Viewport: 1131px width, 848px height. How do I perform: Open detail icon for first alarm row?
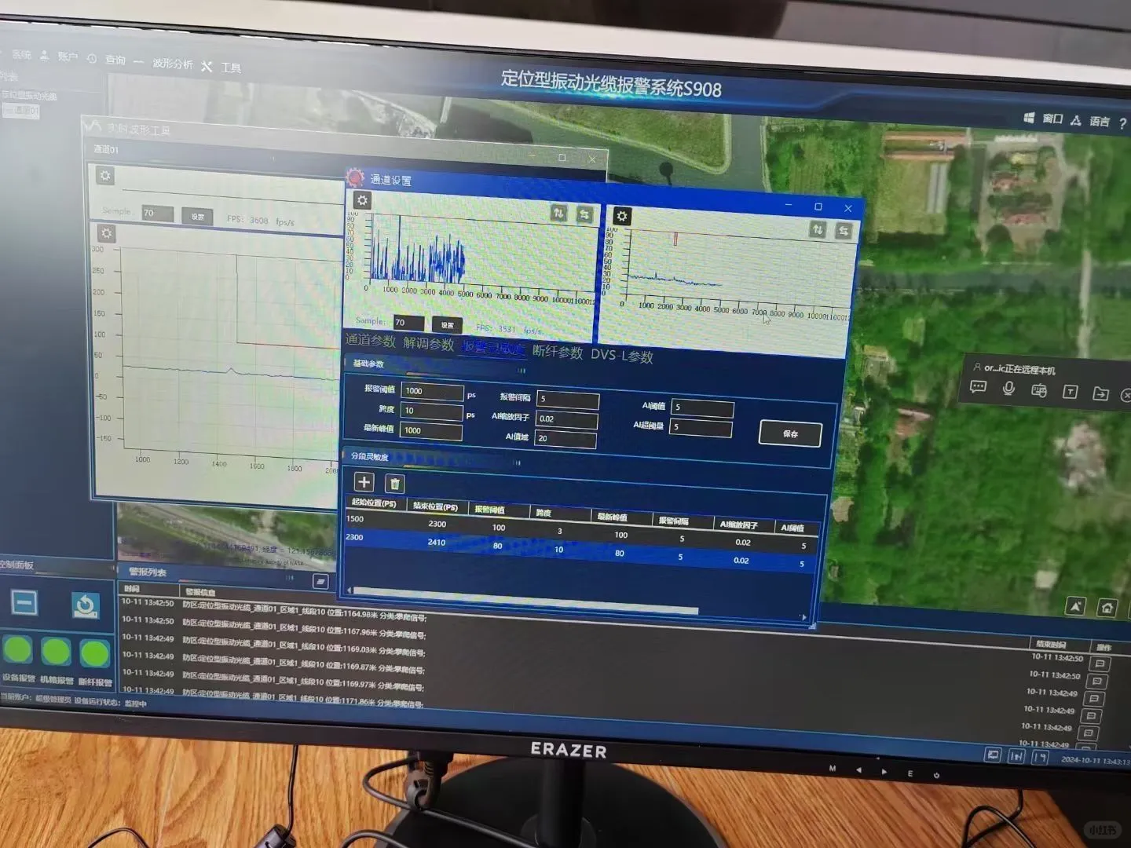pos(1100,664)
